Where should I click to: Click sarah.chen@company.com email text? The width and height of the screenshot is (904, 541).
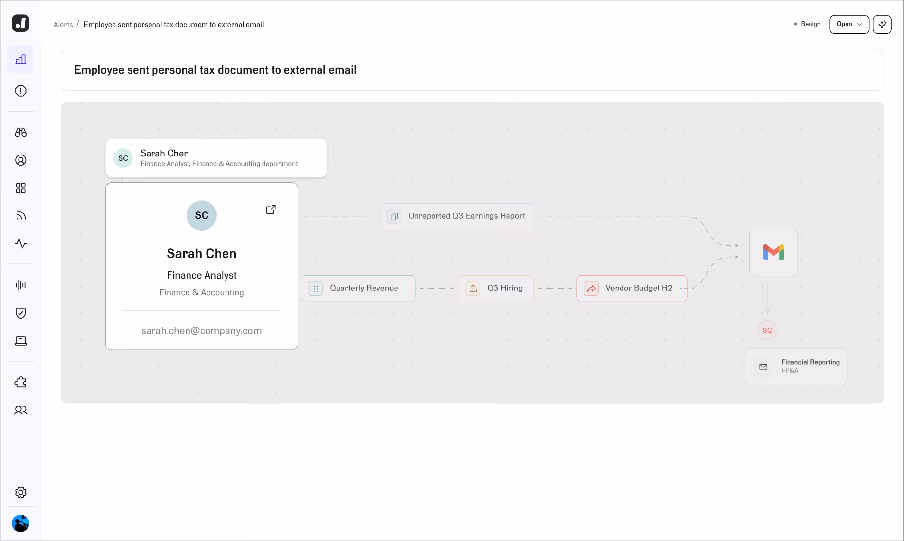[202, 331]
